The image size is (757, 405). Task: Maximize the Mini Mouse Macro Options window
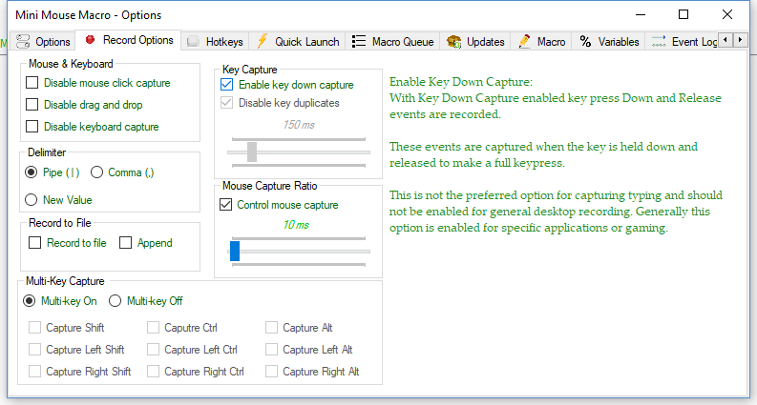(683, 14)
